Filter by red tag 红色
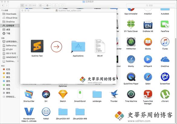This screenshot has height=124, width=177. tap(7, 69)
